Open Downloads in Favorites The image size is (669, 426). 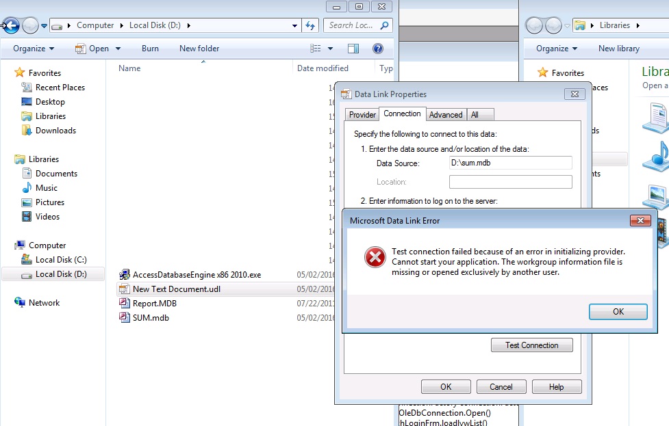pyautogui.click(x=55, y=131)
